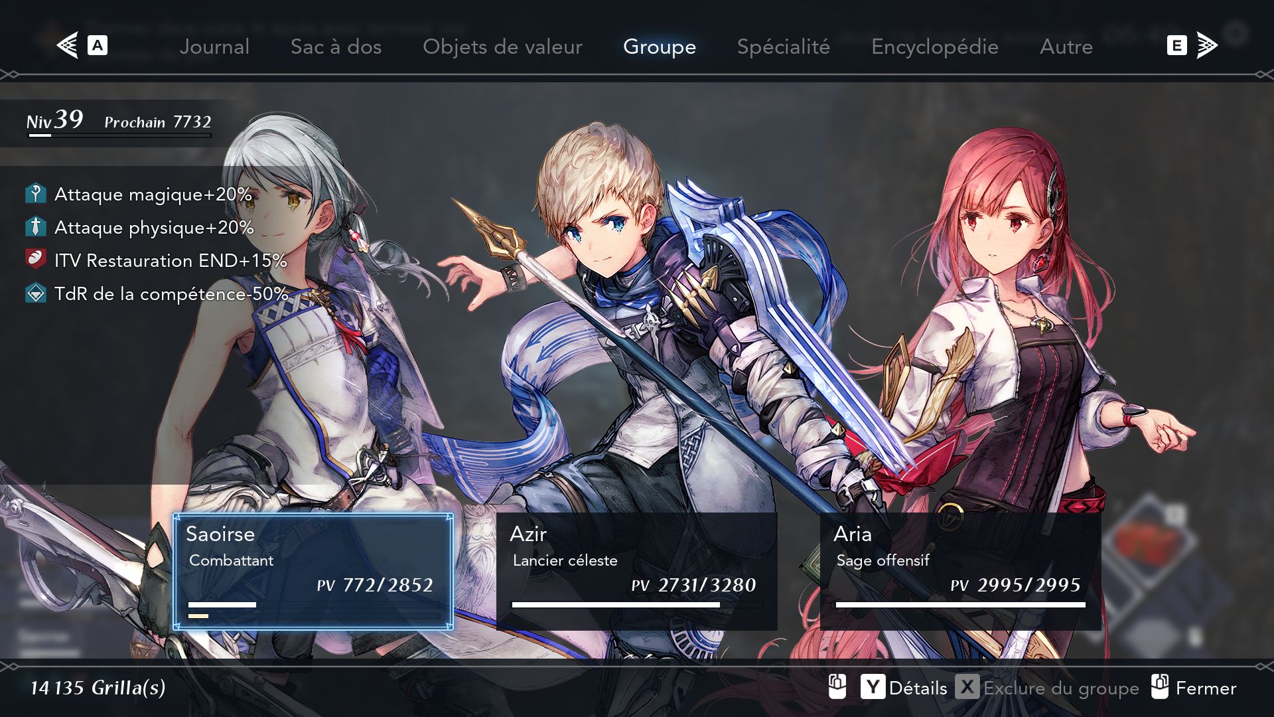Select Azir Lancier céleste card
The image size is (1274, 717).
click(637, 572)
